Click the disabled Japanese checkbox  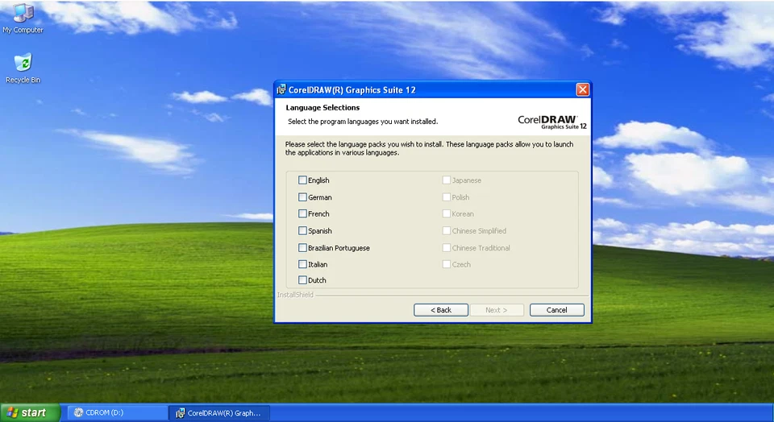(446, 180)
